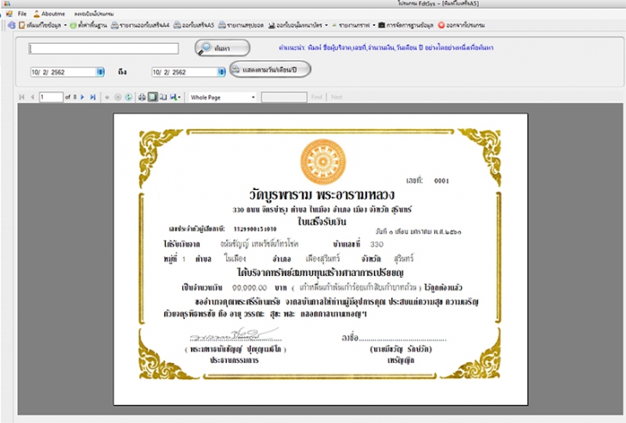Open the anumodana certificate item
Image resolution: width=626 pixels, height=423 pixels.
click(296, 25)
